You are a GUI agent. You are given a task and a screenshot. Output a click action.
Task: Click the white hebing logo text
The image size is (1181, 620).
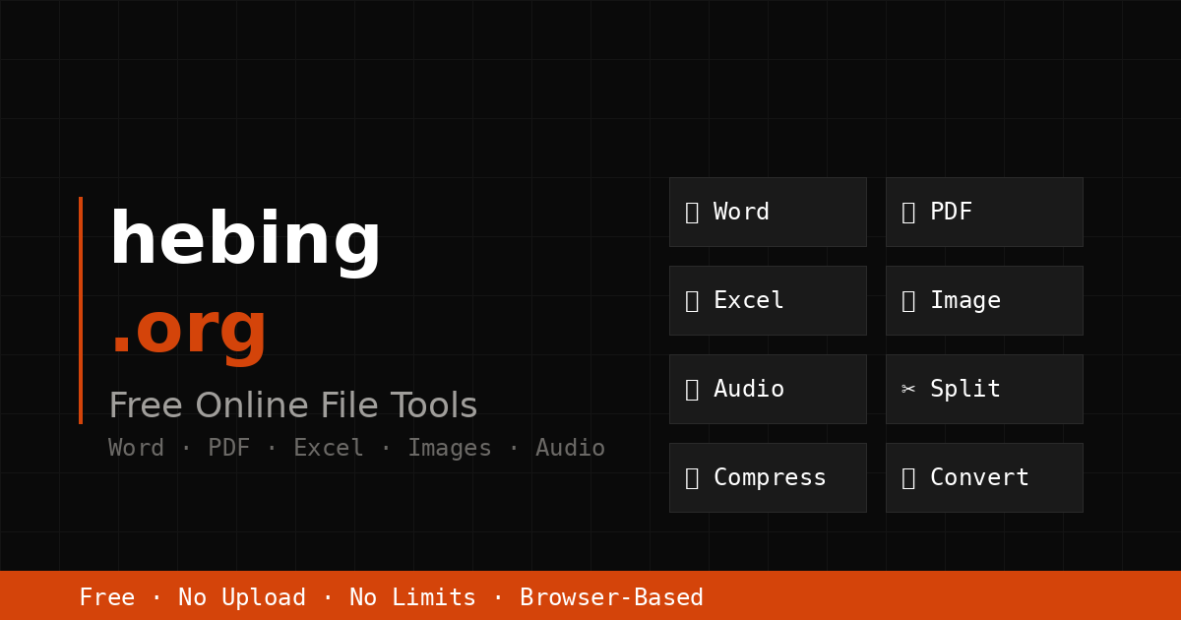click(244, 241)
